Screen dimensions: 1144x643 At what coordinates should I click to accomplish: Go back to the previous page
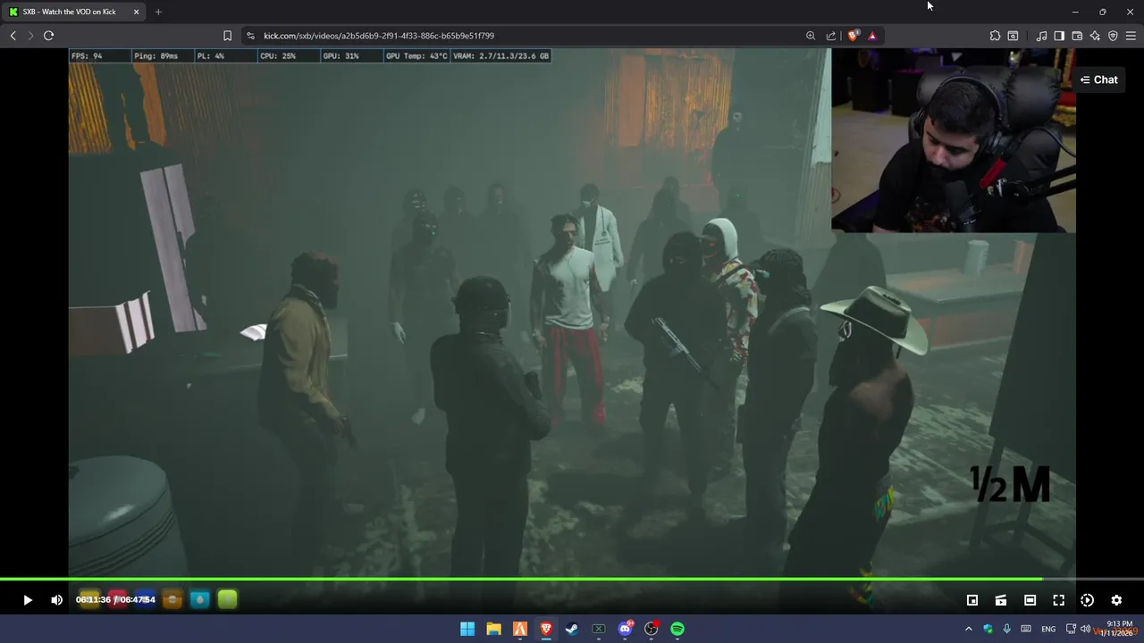[13, 36]
